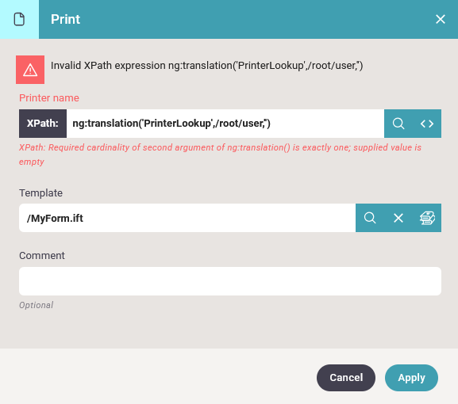The width and height of the screenshot is (458, 404).
Task: Click the red warning triangle icon
Action: pyautogui.click(x=30, y=70)
